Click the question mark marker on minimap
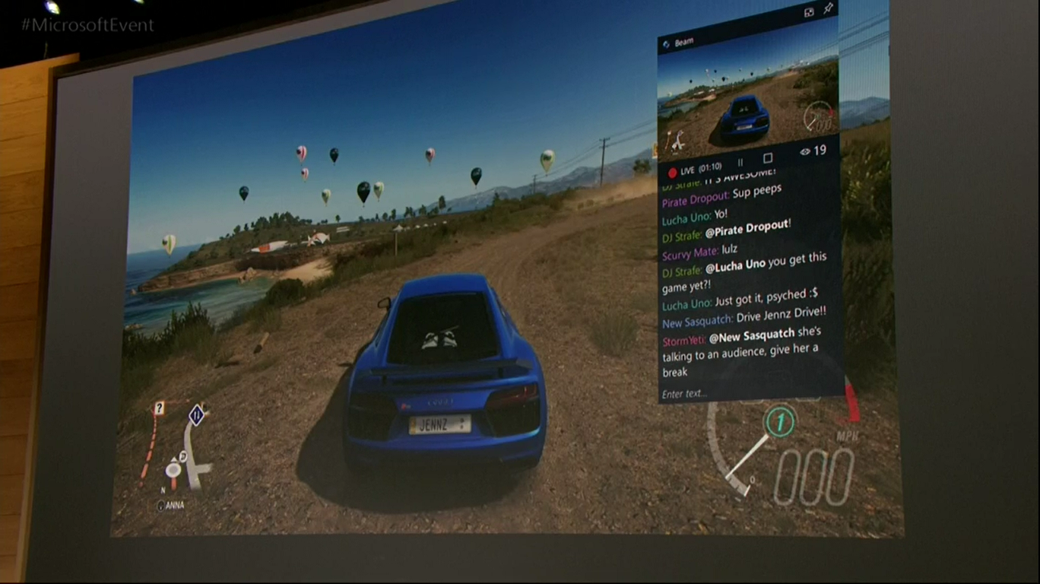1040x584 pixels. [159, 408]
